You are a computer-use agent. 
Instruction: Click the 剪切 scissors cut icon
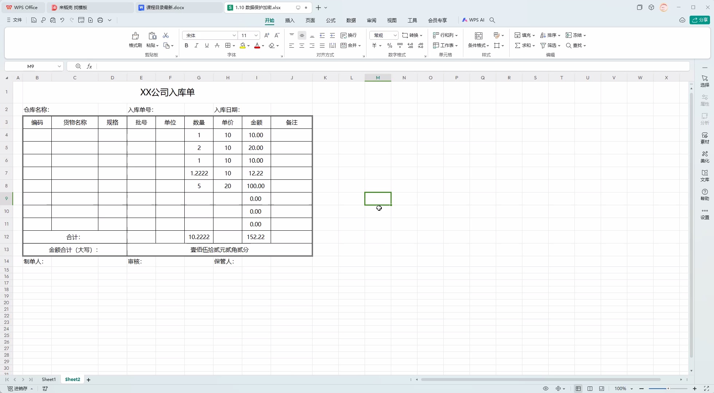(x=166, y=35)
